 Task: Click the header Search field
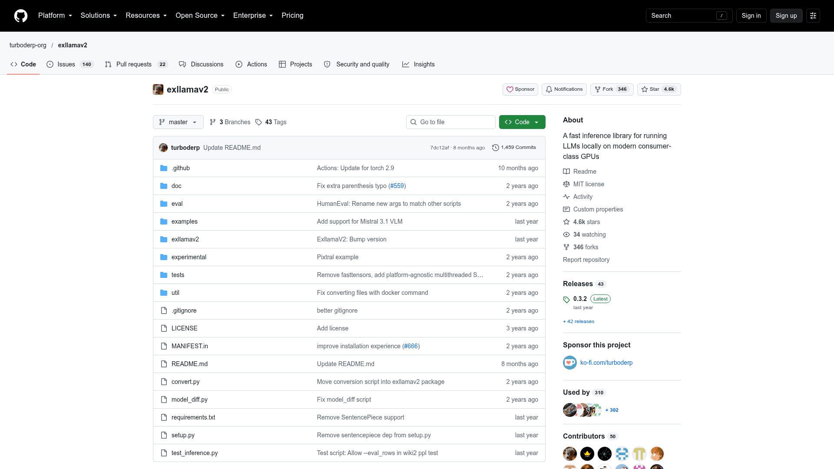coord(689,16)
